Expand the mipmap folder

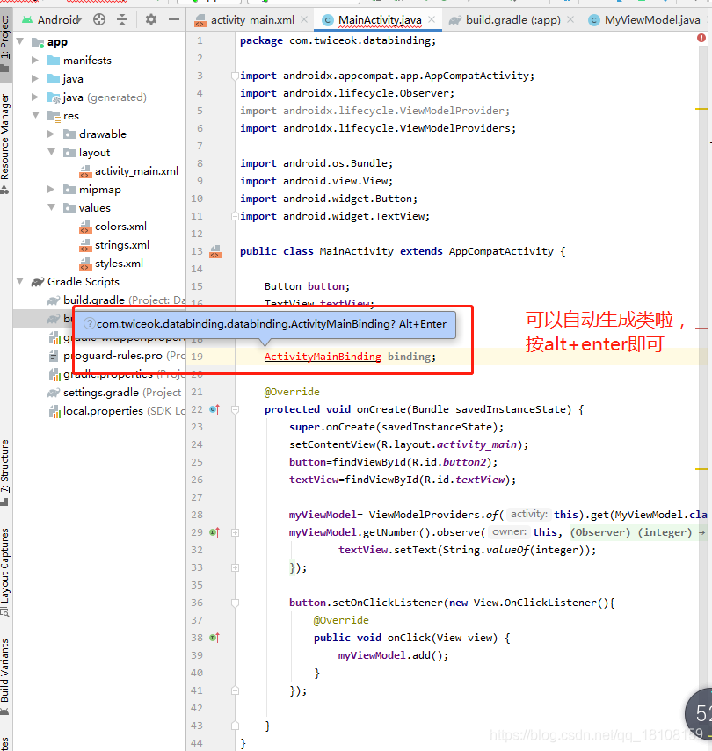[x=51, y=190]
